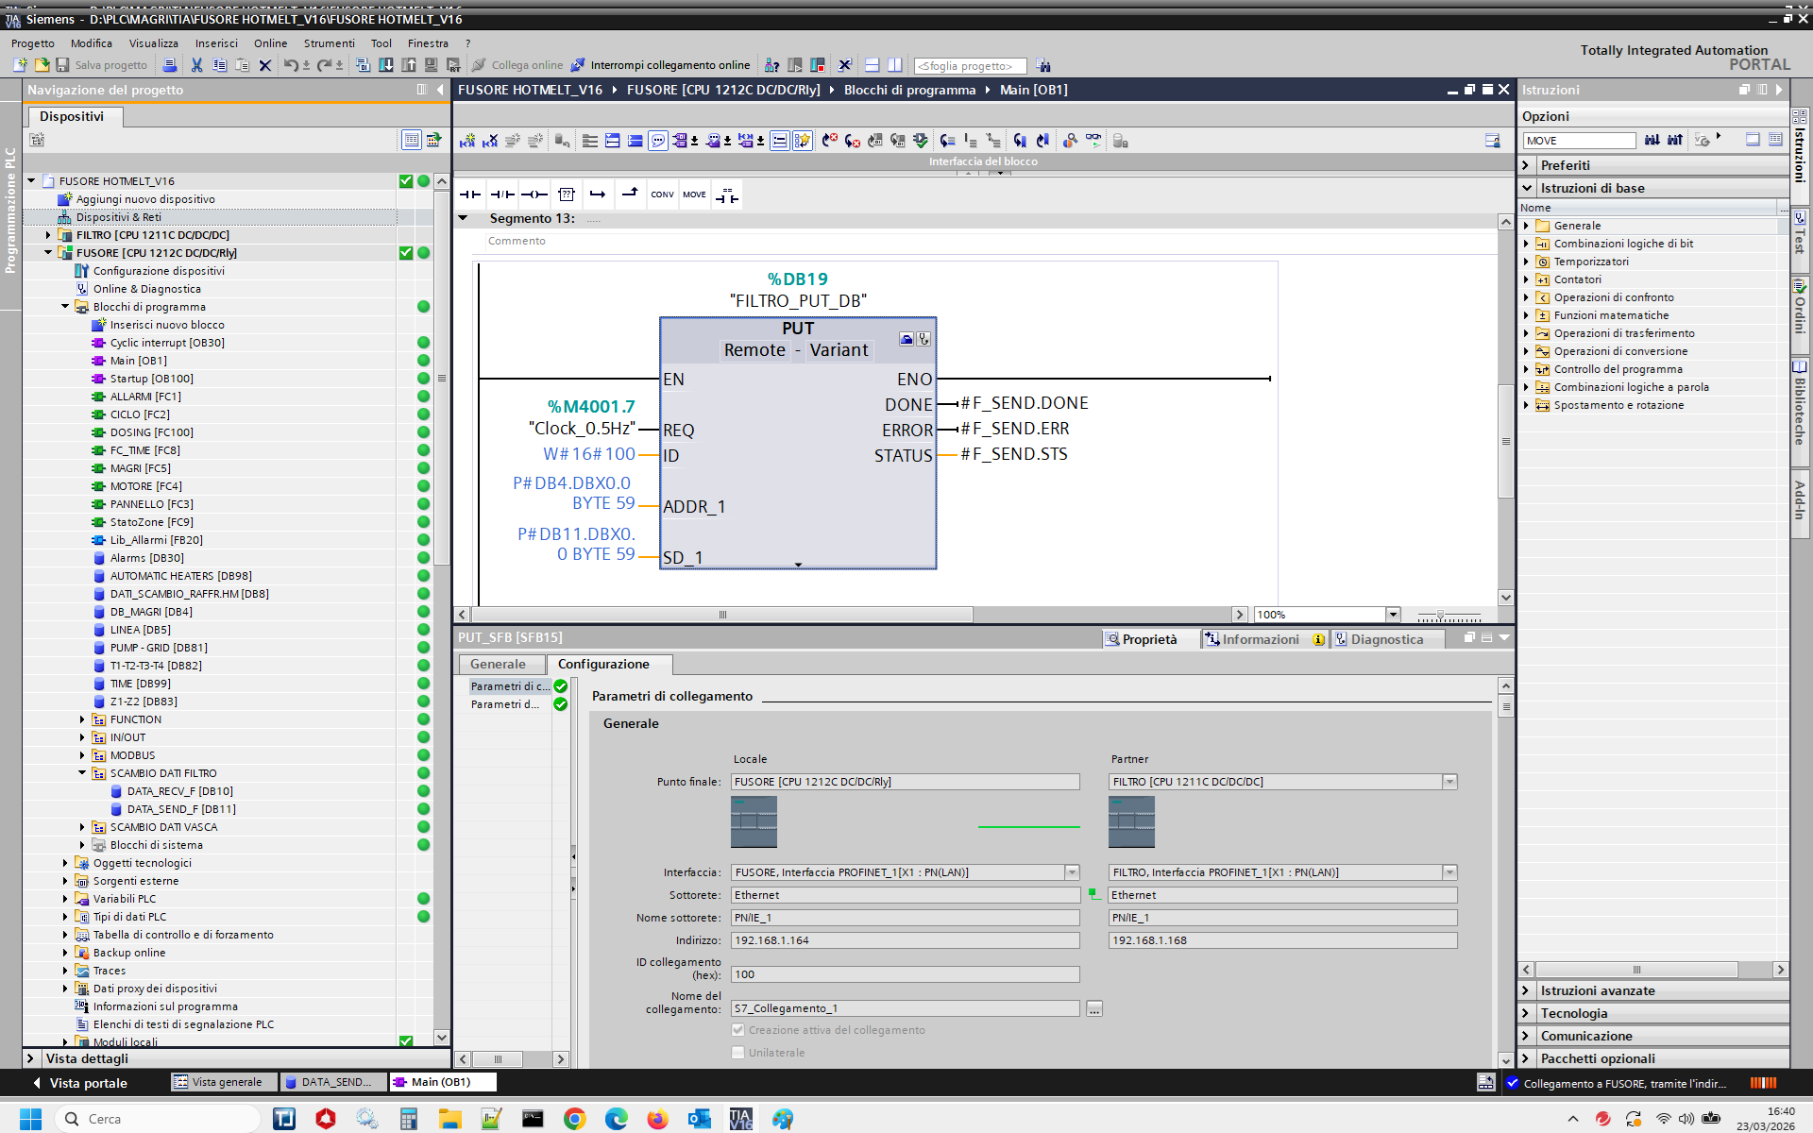Image resolution: width=1813 pixels, height=1133 pixels.
Task: Expand the FILTRO CPU 1211C device node
Action: click(48, 235)
